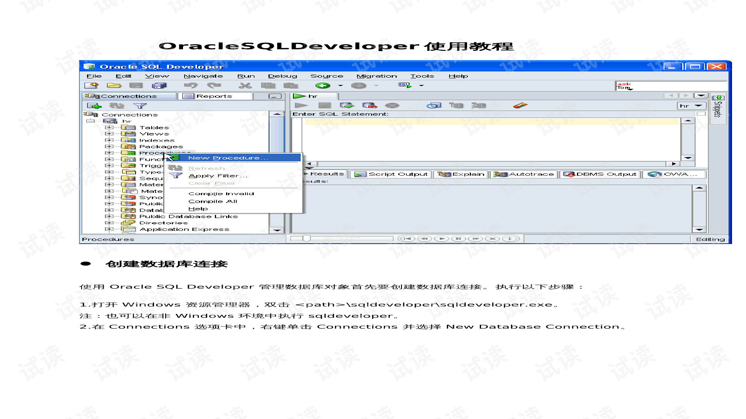Switch to the Script Output tab
Viewport: 746px width, 419px height.
[x=391, y=174]
